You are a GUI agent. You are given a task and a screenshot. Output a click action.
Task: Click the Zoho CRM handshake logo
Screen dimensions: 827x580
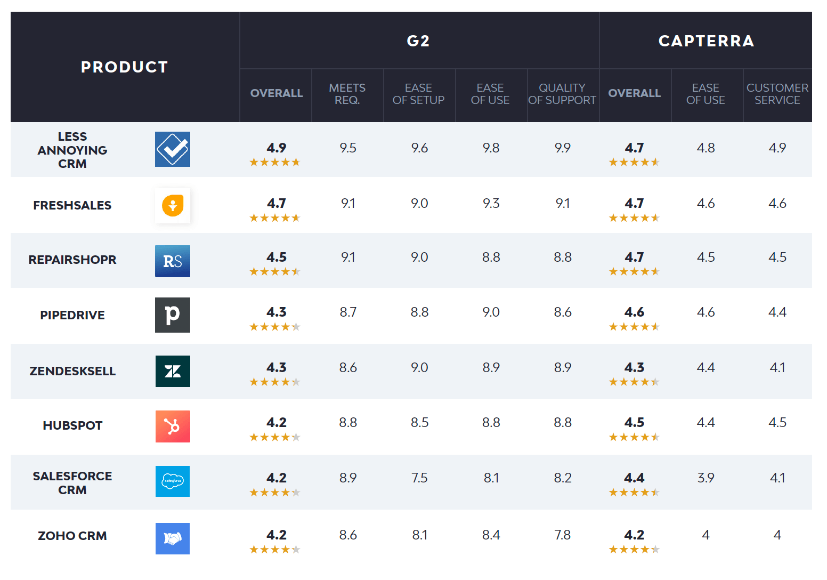[x=172, y=538]
